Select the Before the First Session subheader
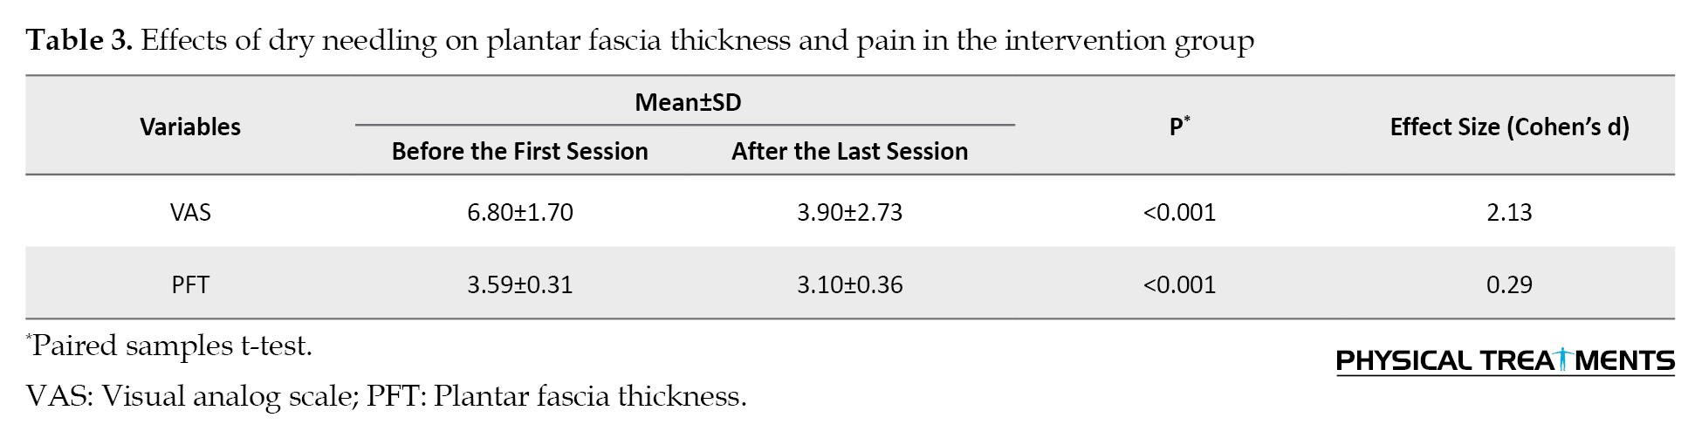 pyautogui.click(x=520, y=151)
